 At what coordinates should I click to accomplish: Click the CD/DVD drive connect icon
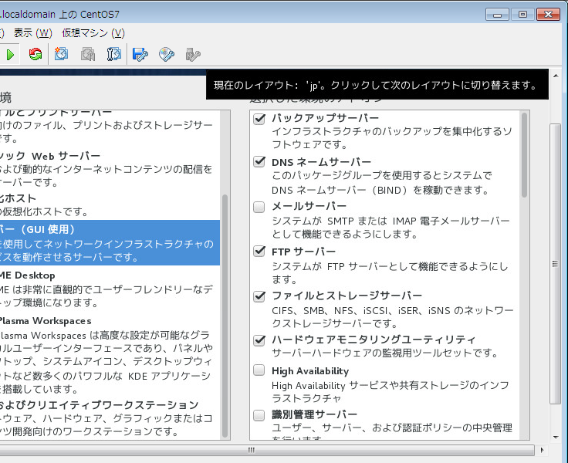point(166,54)
